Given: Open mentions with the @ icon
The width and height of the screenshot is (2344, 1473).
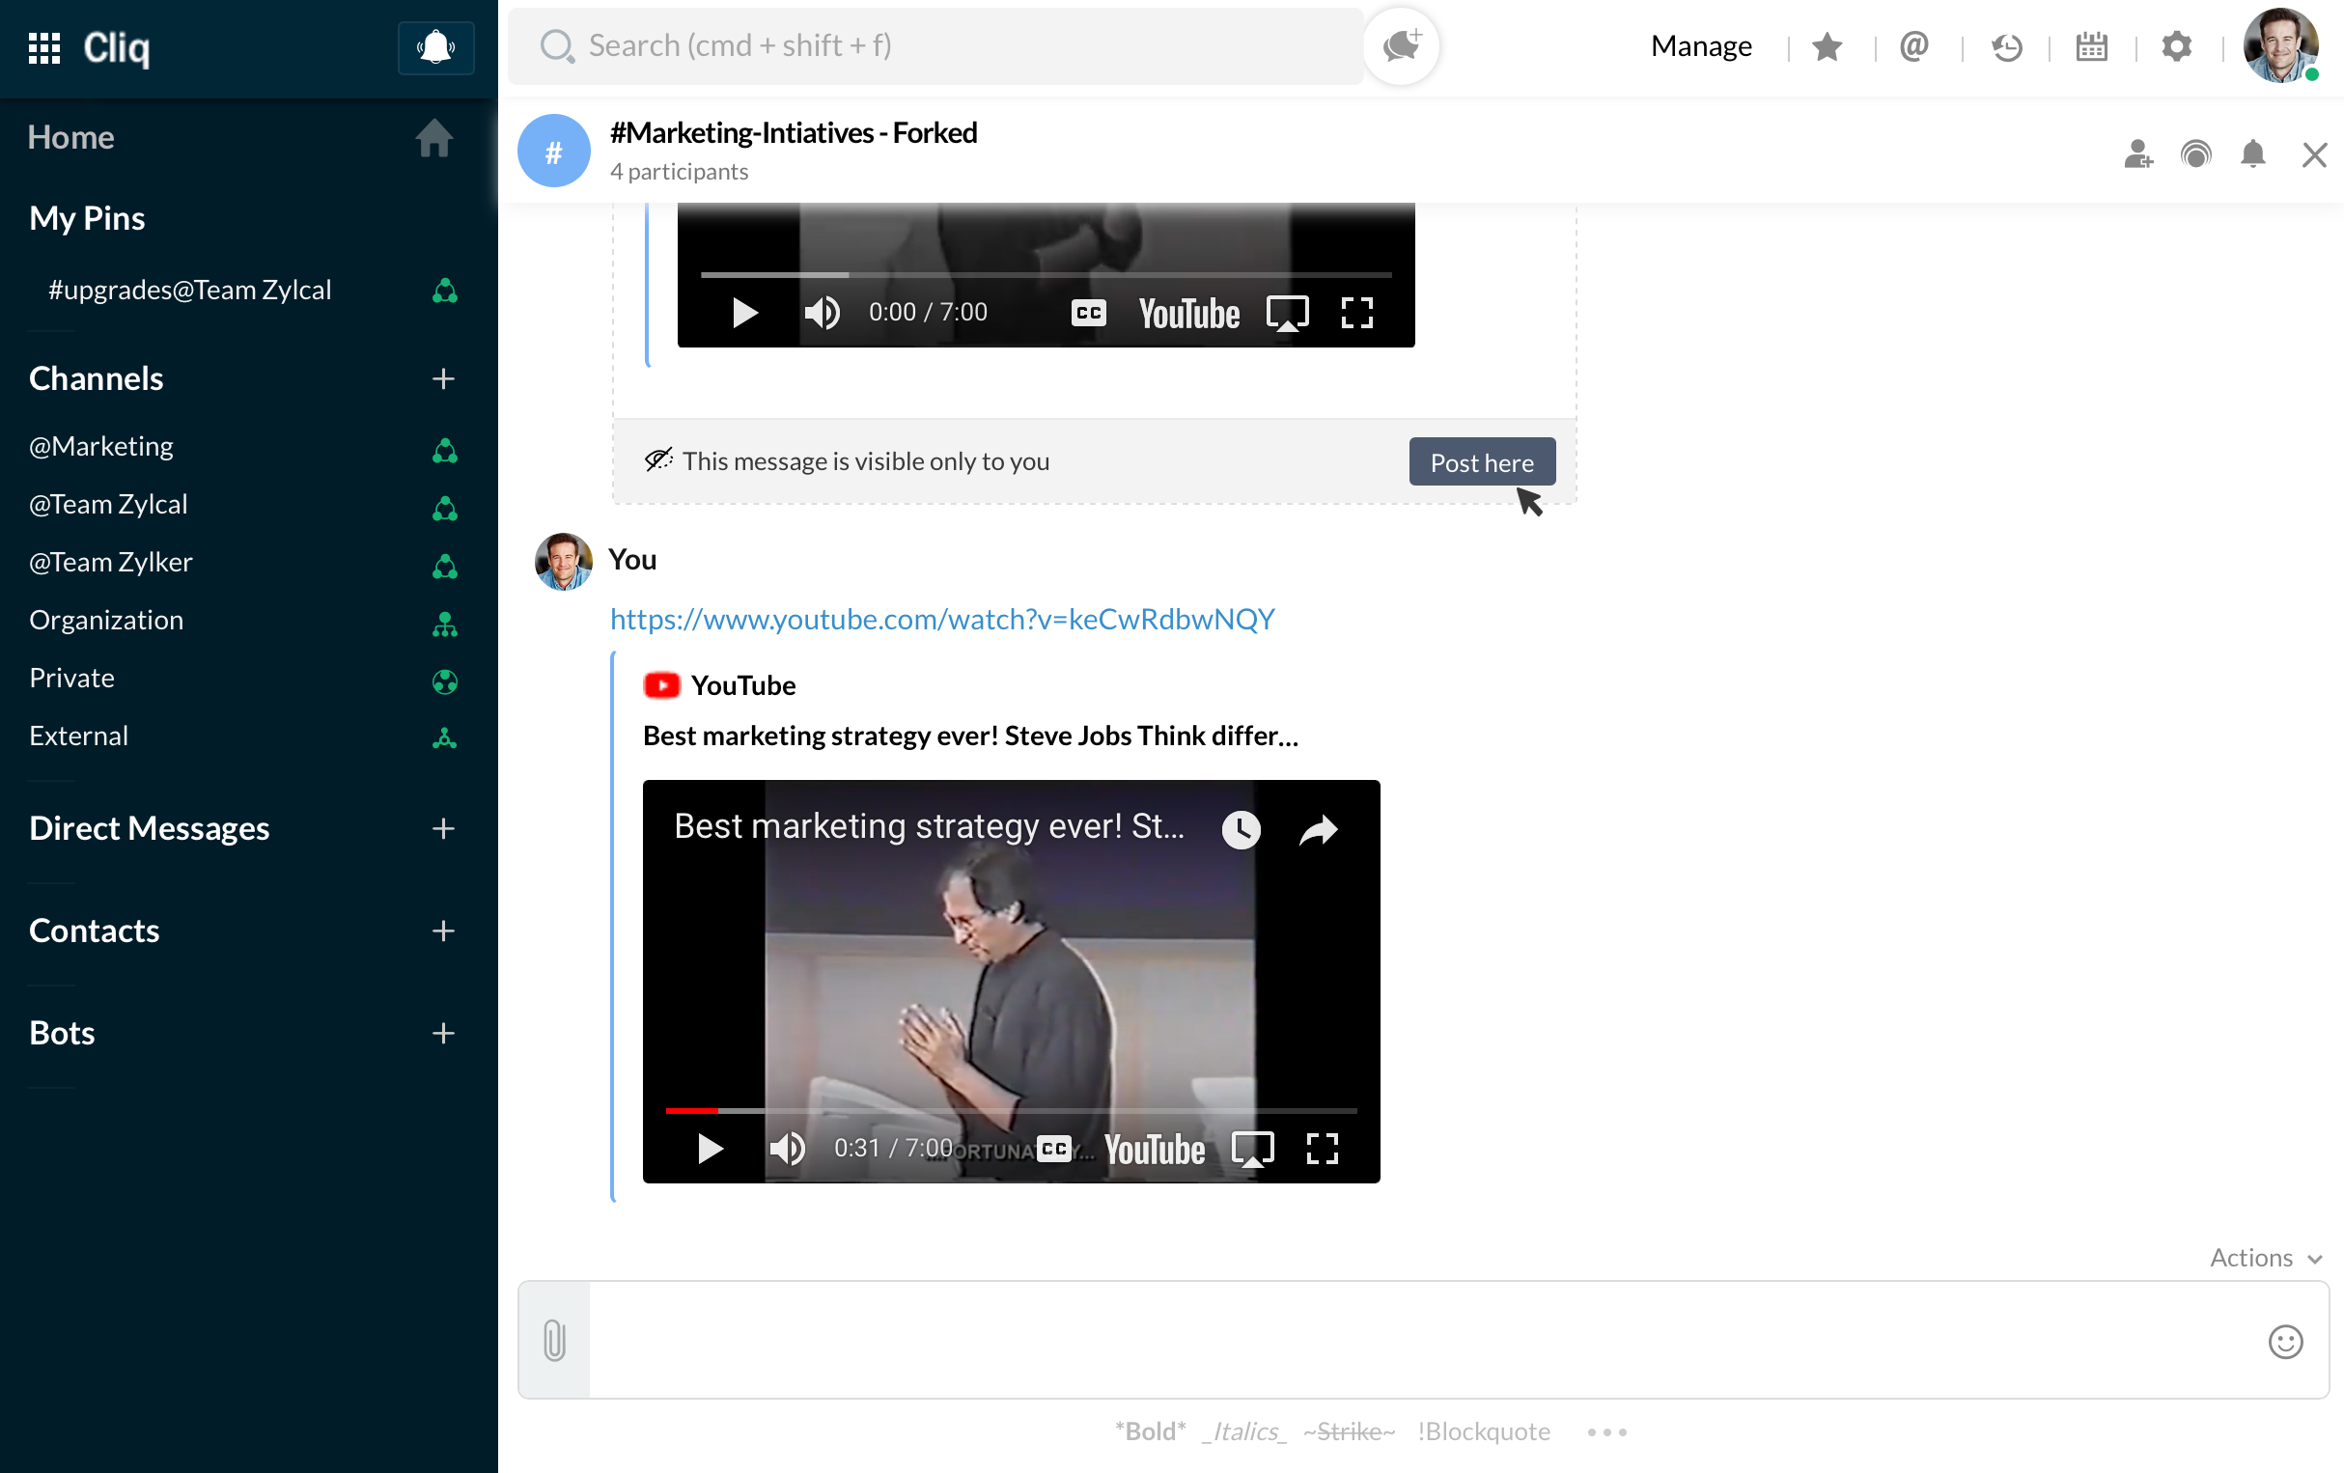Looking at the screenshot, I should tap(1913, 46).
